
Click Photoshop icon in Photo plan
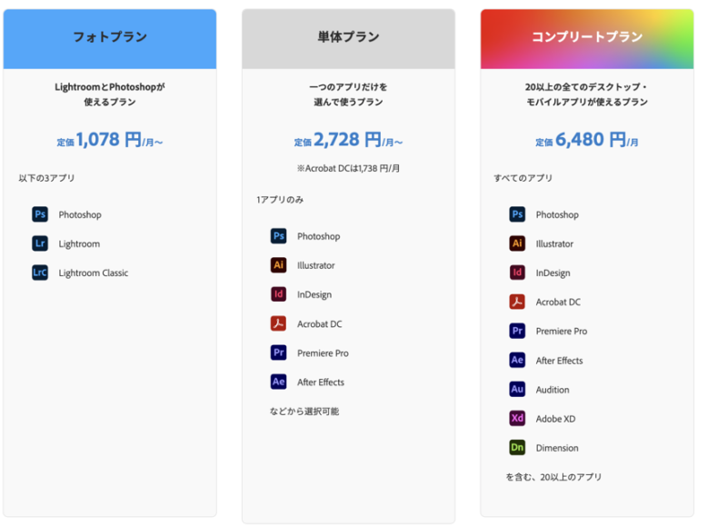40,214
